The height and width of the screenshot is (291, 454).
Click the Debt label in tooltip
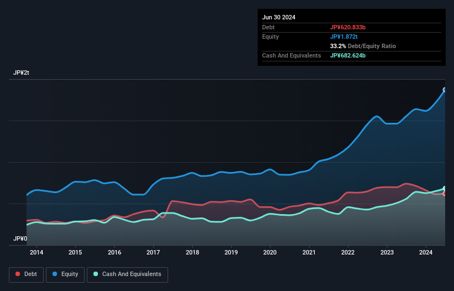(x=268, y=27)
